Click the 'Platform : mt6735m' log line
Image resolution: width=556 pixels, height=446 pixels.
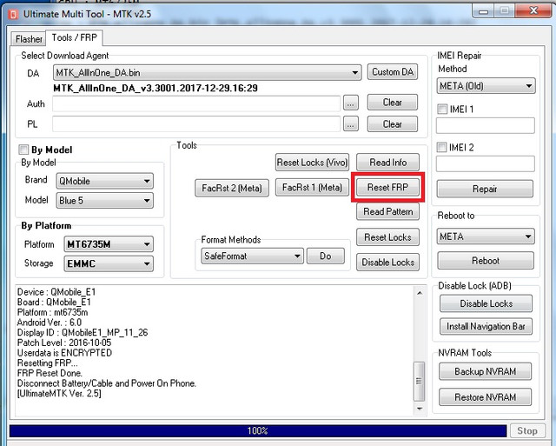coord(52,313)
